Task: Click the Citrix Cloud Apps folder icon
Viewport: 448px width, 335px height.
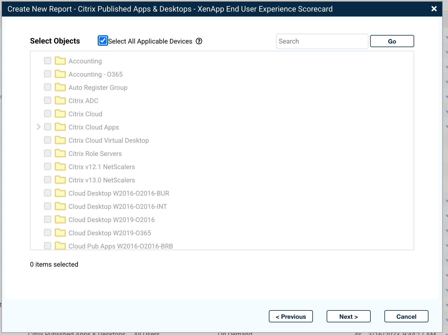Action: (x=60, y=127)
